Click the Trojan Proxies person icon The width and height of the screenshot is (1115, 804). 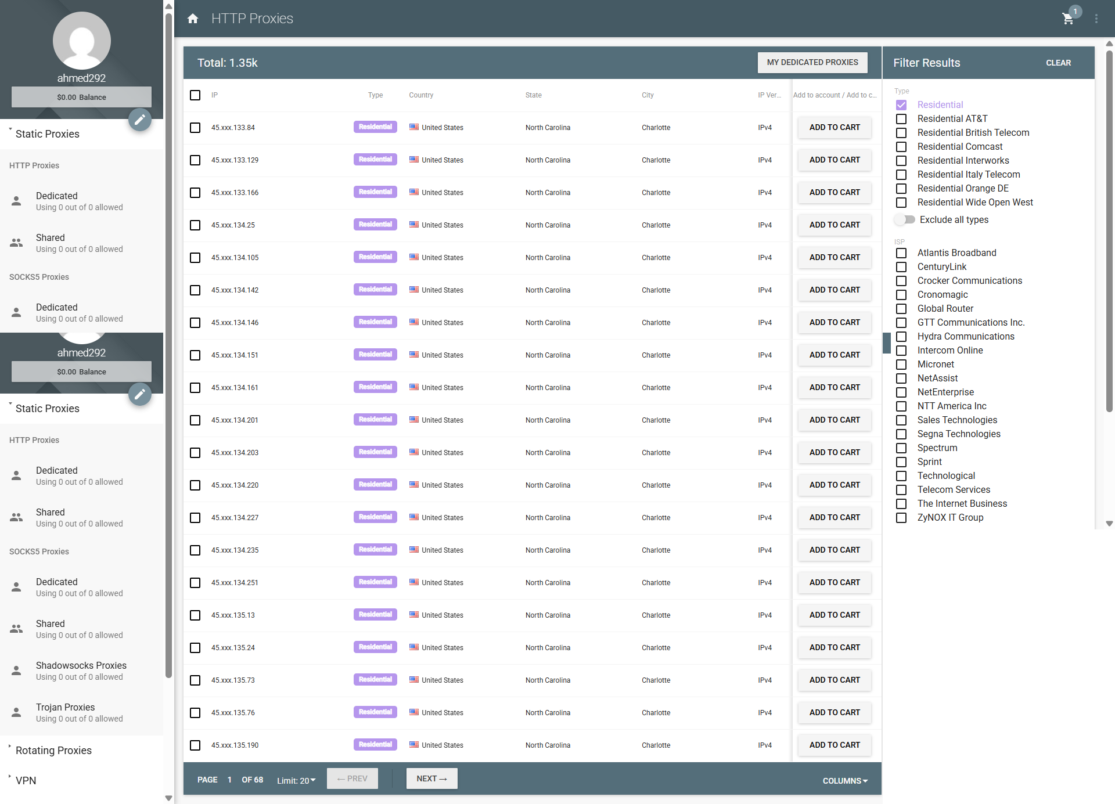(x=16, y=712)
